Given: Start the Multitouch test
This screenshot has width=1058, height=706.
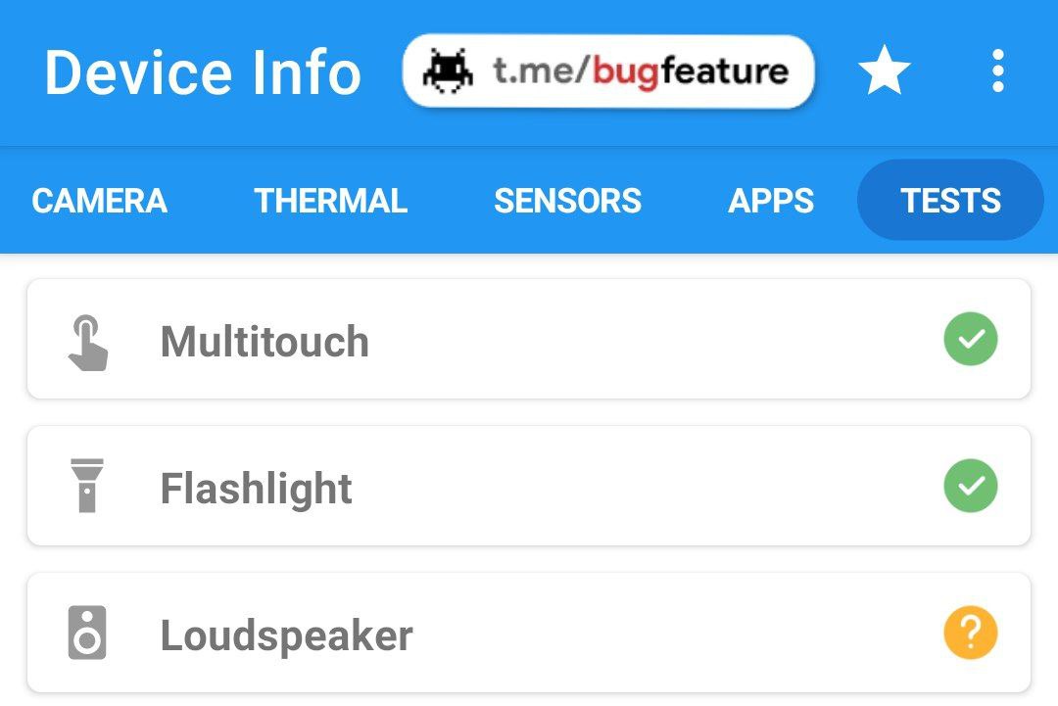Looking at the screenshot, I should point(264,342).
